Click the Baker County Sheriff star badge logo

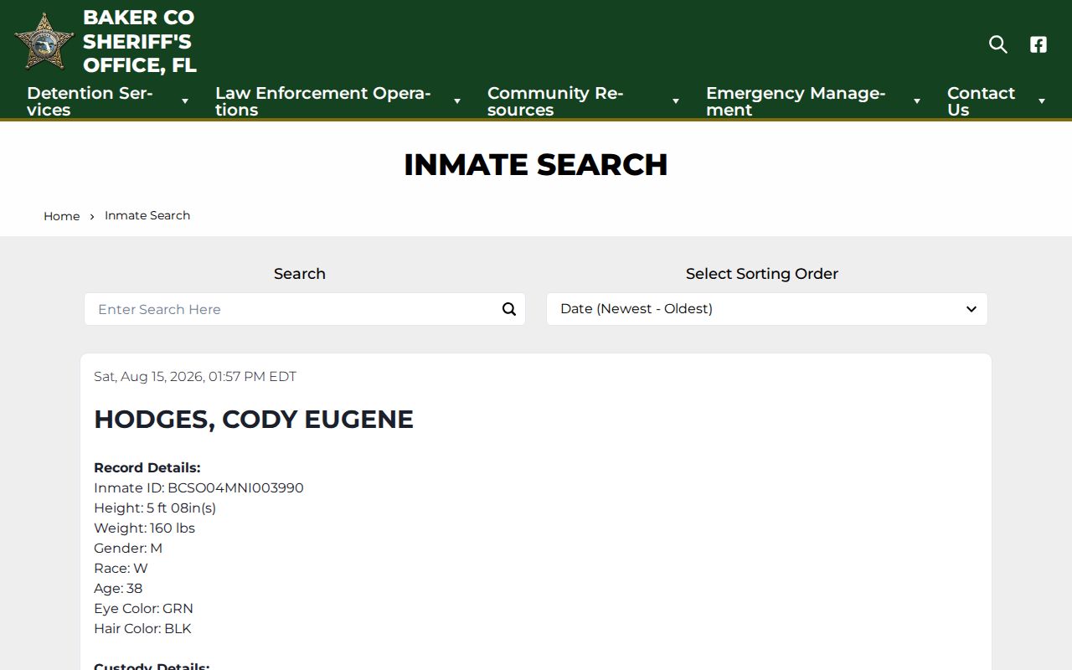pos(44,41)
